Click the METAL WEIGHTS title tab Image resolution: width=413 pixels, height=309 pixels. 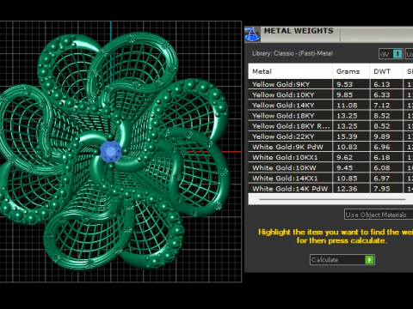(299, 31)
